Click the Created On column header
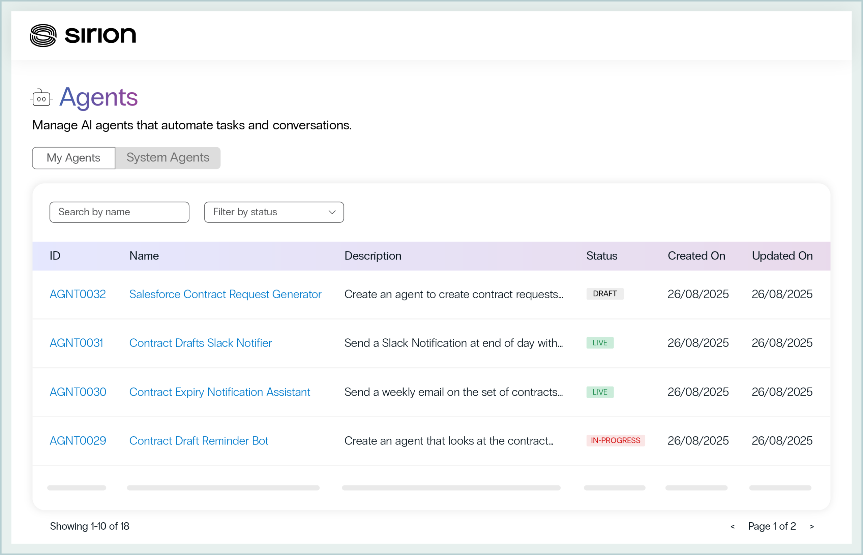 pos(696,256)
